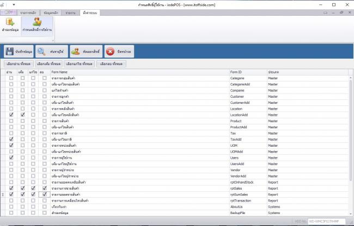Switch to the ข้อมูลหลัก ribbon tab
The width and height of the screenshot is (354, 226).
51,13
